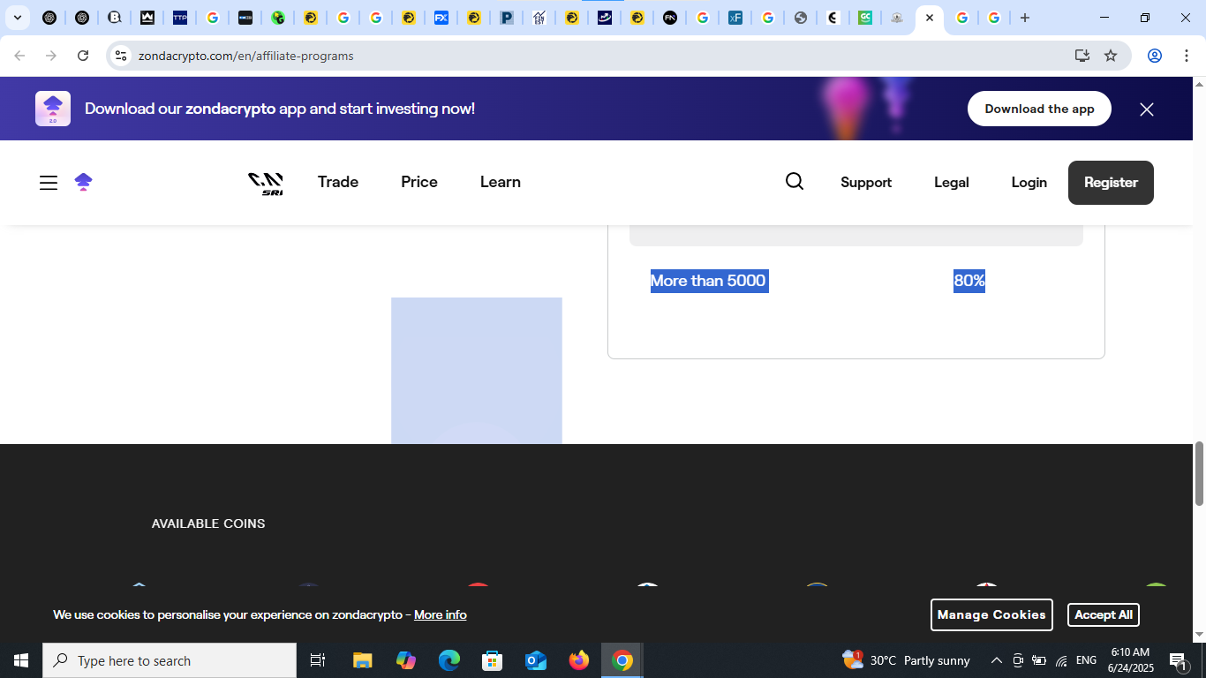The width and height of the screenshot is (1206, 678).
Task: Dismiss the app download banner
Action: tap(1147, 109)
